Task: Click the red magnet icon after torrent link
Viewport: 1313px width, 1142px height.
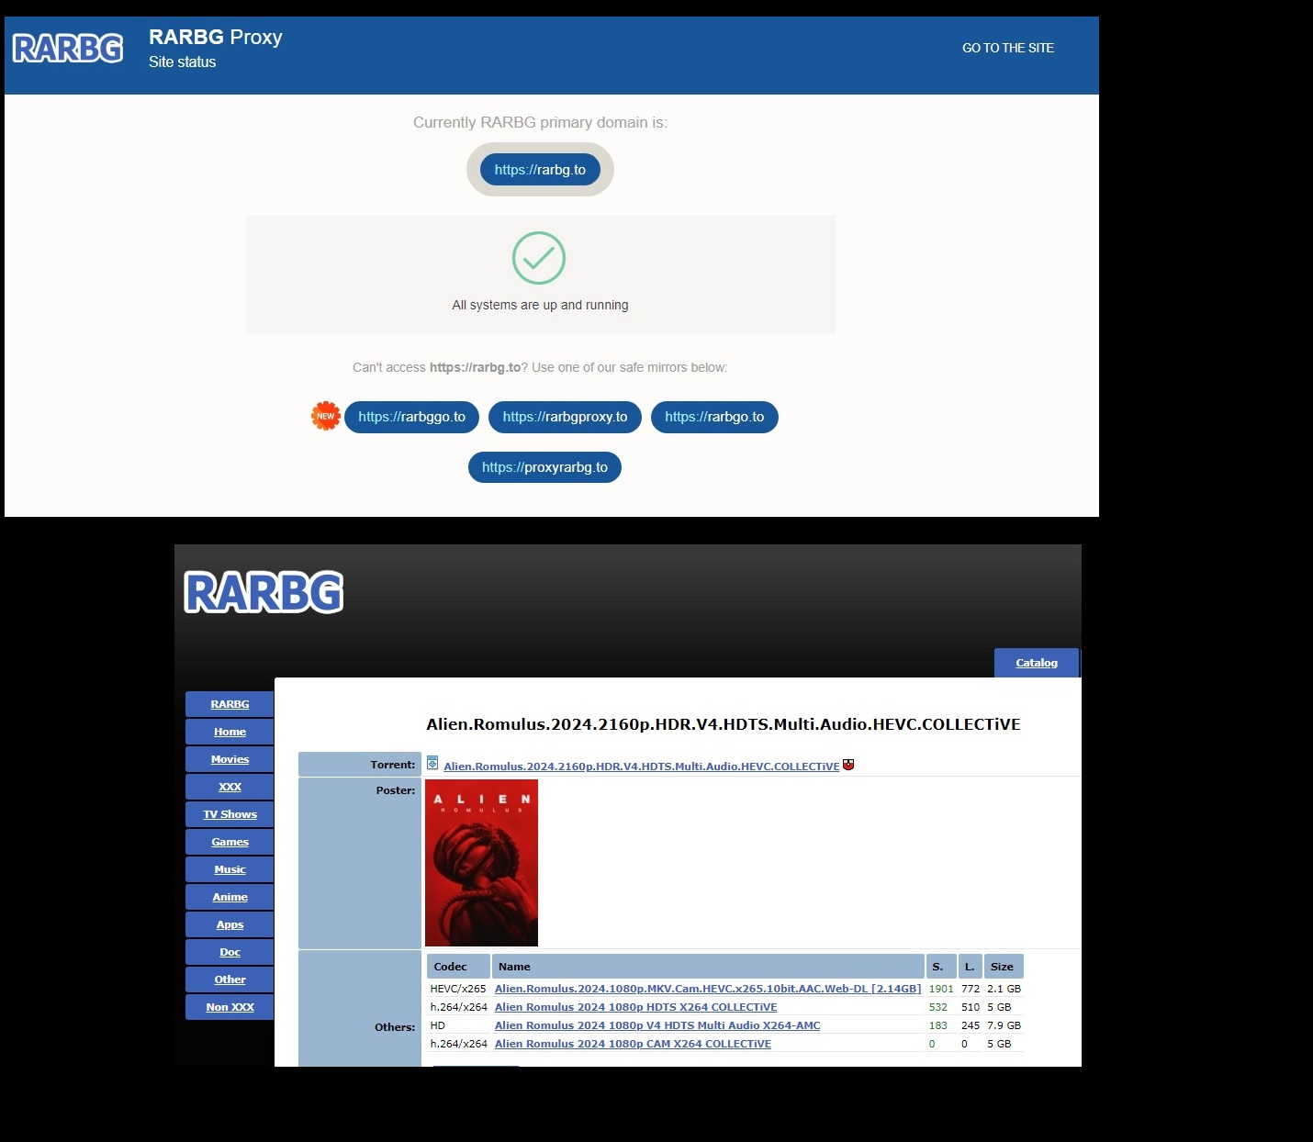Action: 848,764
